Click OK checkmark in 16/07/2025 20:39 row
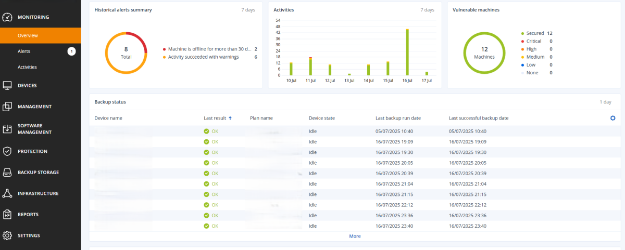 pyautogui.click(x=207, y=173)
